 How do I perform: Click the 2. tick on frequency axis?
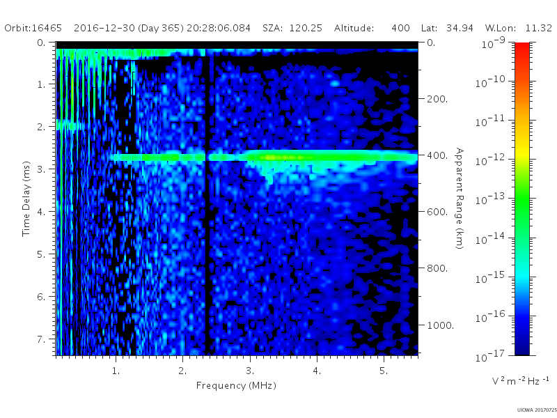(x=182, y=371)
